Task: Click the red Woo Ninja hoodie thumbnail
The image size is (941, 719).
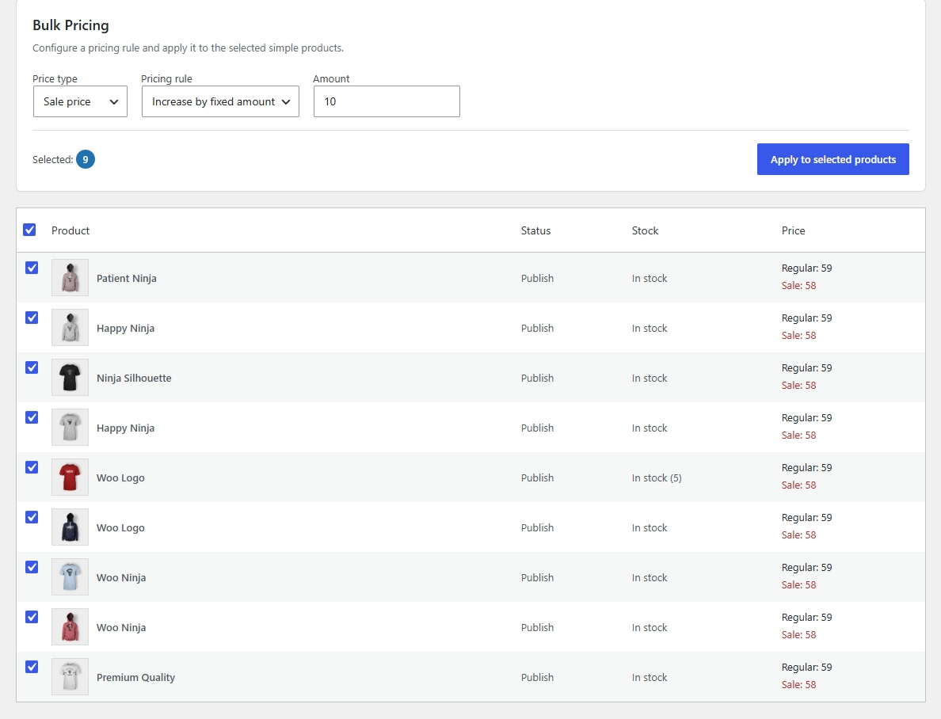Action: click(x=70, y=627)
